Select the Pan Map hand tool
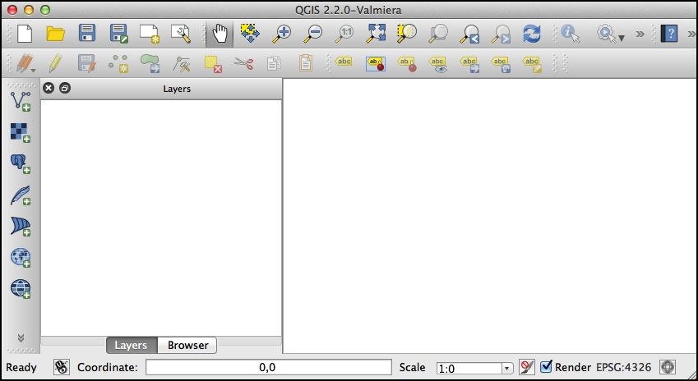698x381 pixels. pos(220,34)
